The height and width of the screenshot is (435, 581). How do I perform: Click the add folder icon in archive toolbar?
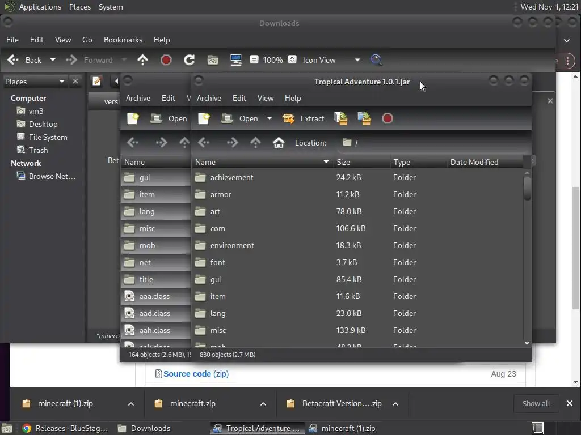364,118
